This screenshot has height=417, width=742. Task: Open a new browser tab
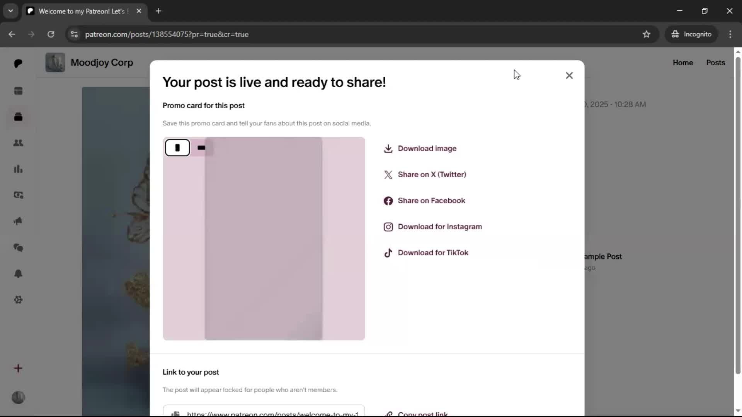158,11
